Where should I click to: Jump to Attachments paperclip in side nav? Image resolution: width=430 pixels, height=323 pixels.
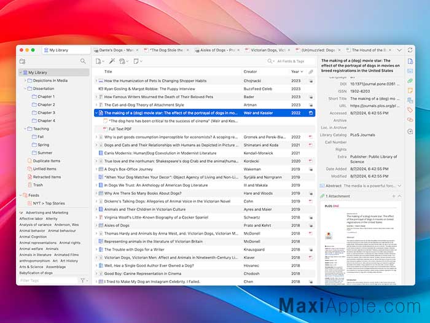coord(410,80)
